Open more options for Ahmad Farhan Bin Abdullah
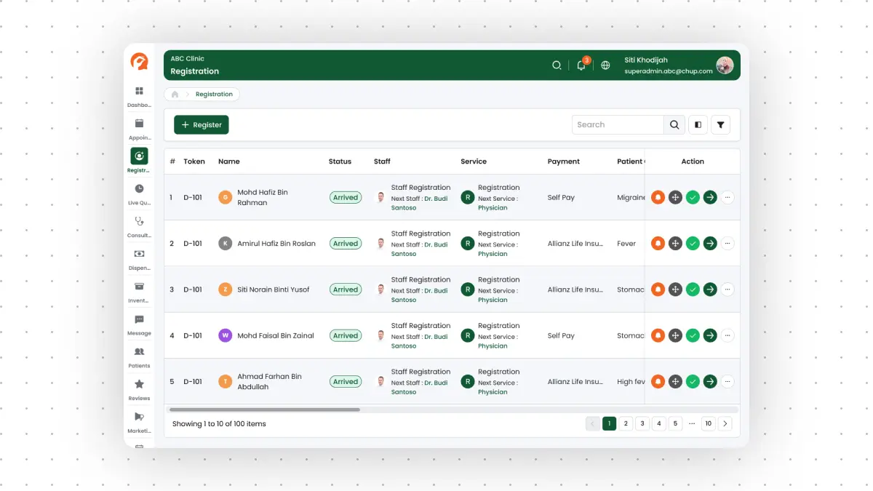 point(727,381)
